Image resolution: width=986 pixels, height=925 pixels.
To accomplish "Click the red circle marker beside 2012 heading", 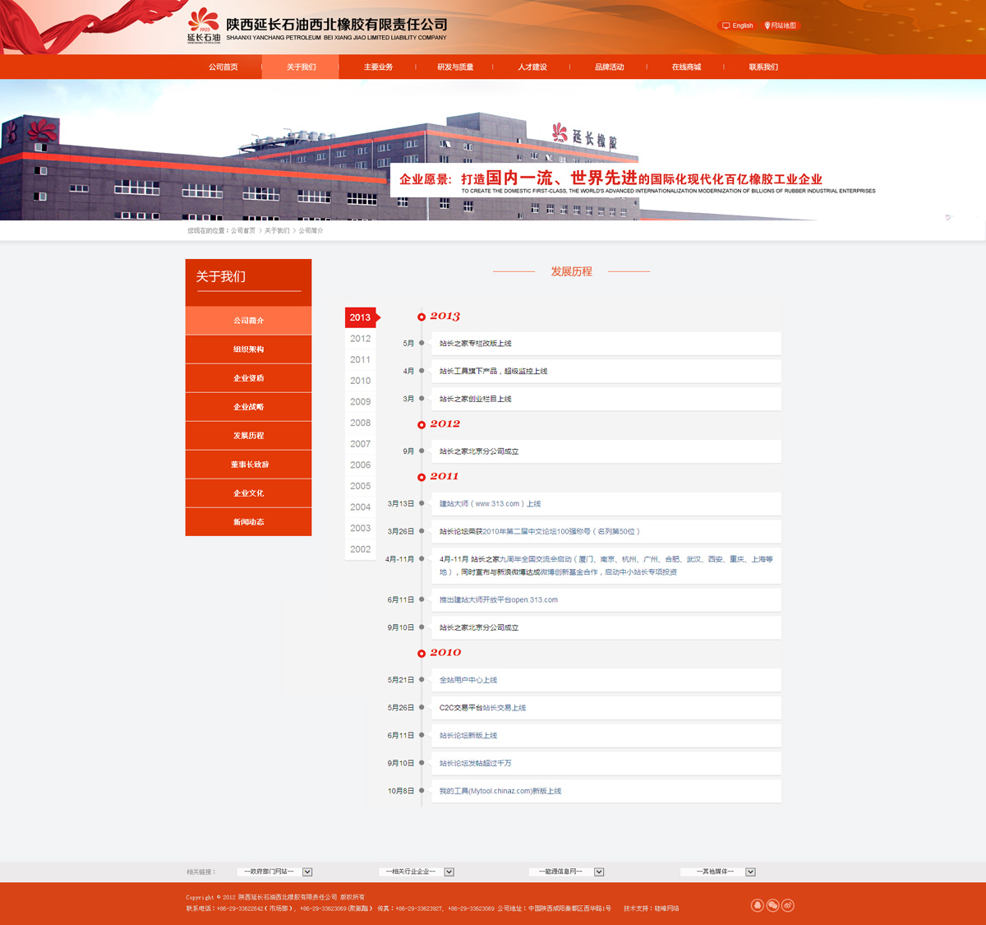I will (x=422, y=425).
